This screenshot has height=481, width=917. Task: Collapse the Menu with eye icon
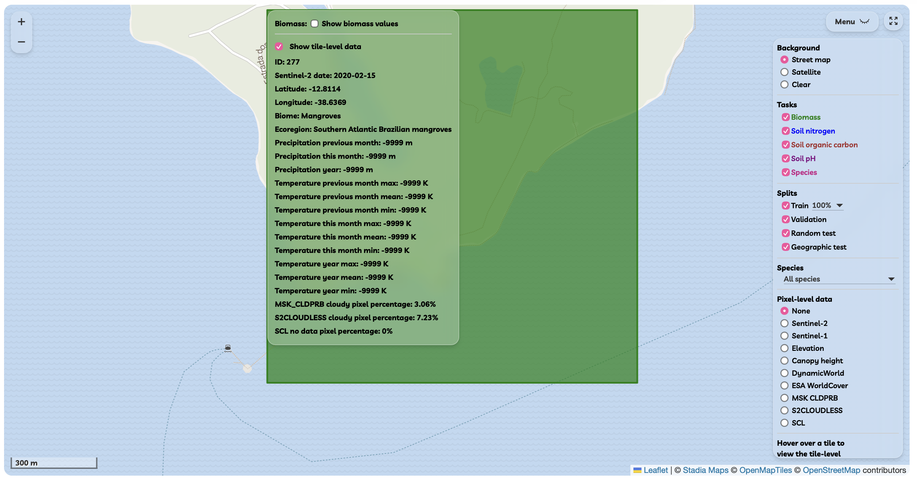click(851, 22)
